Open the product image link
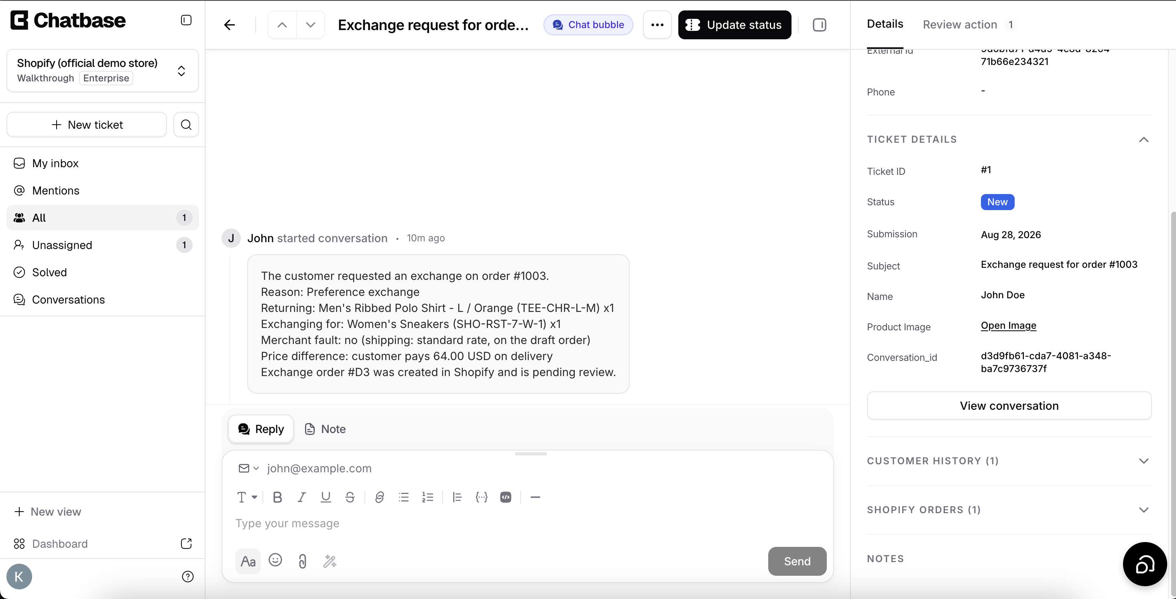This screenshot has height=599, width=1176. tap(1009, 326)
